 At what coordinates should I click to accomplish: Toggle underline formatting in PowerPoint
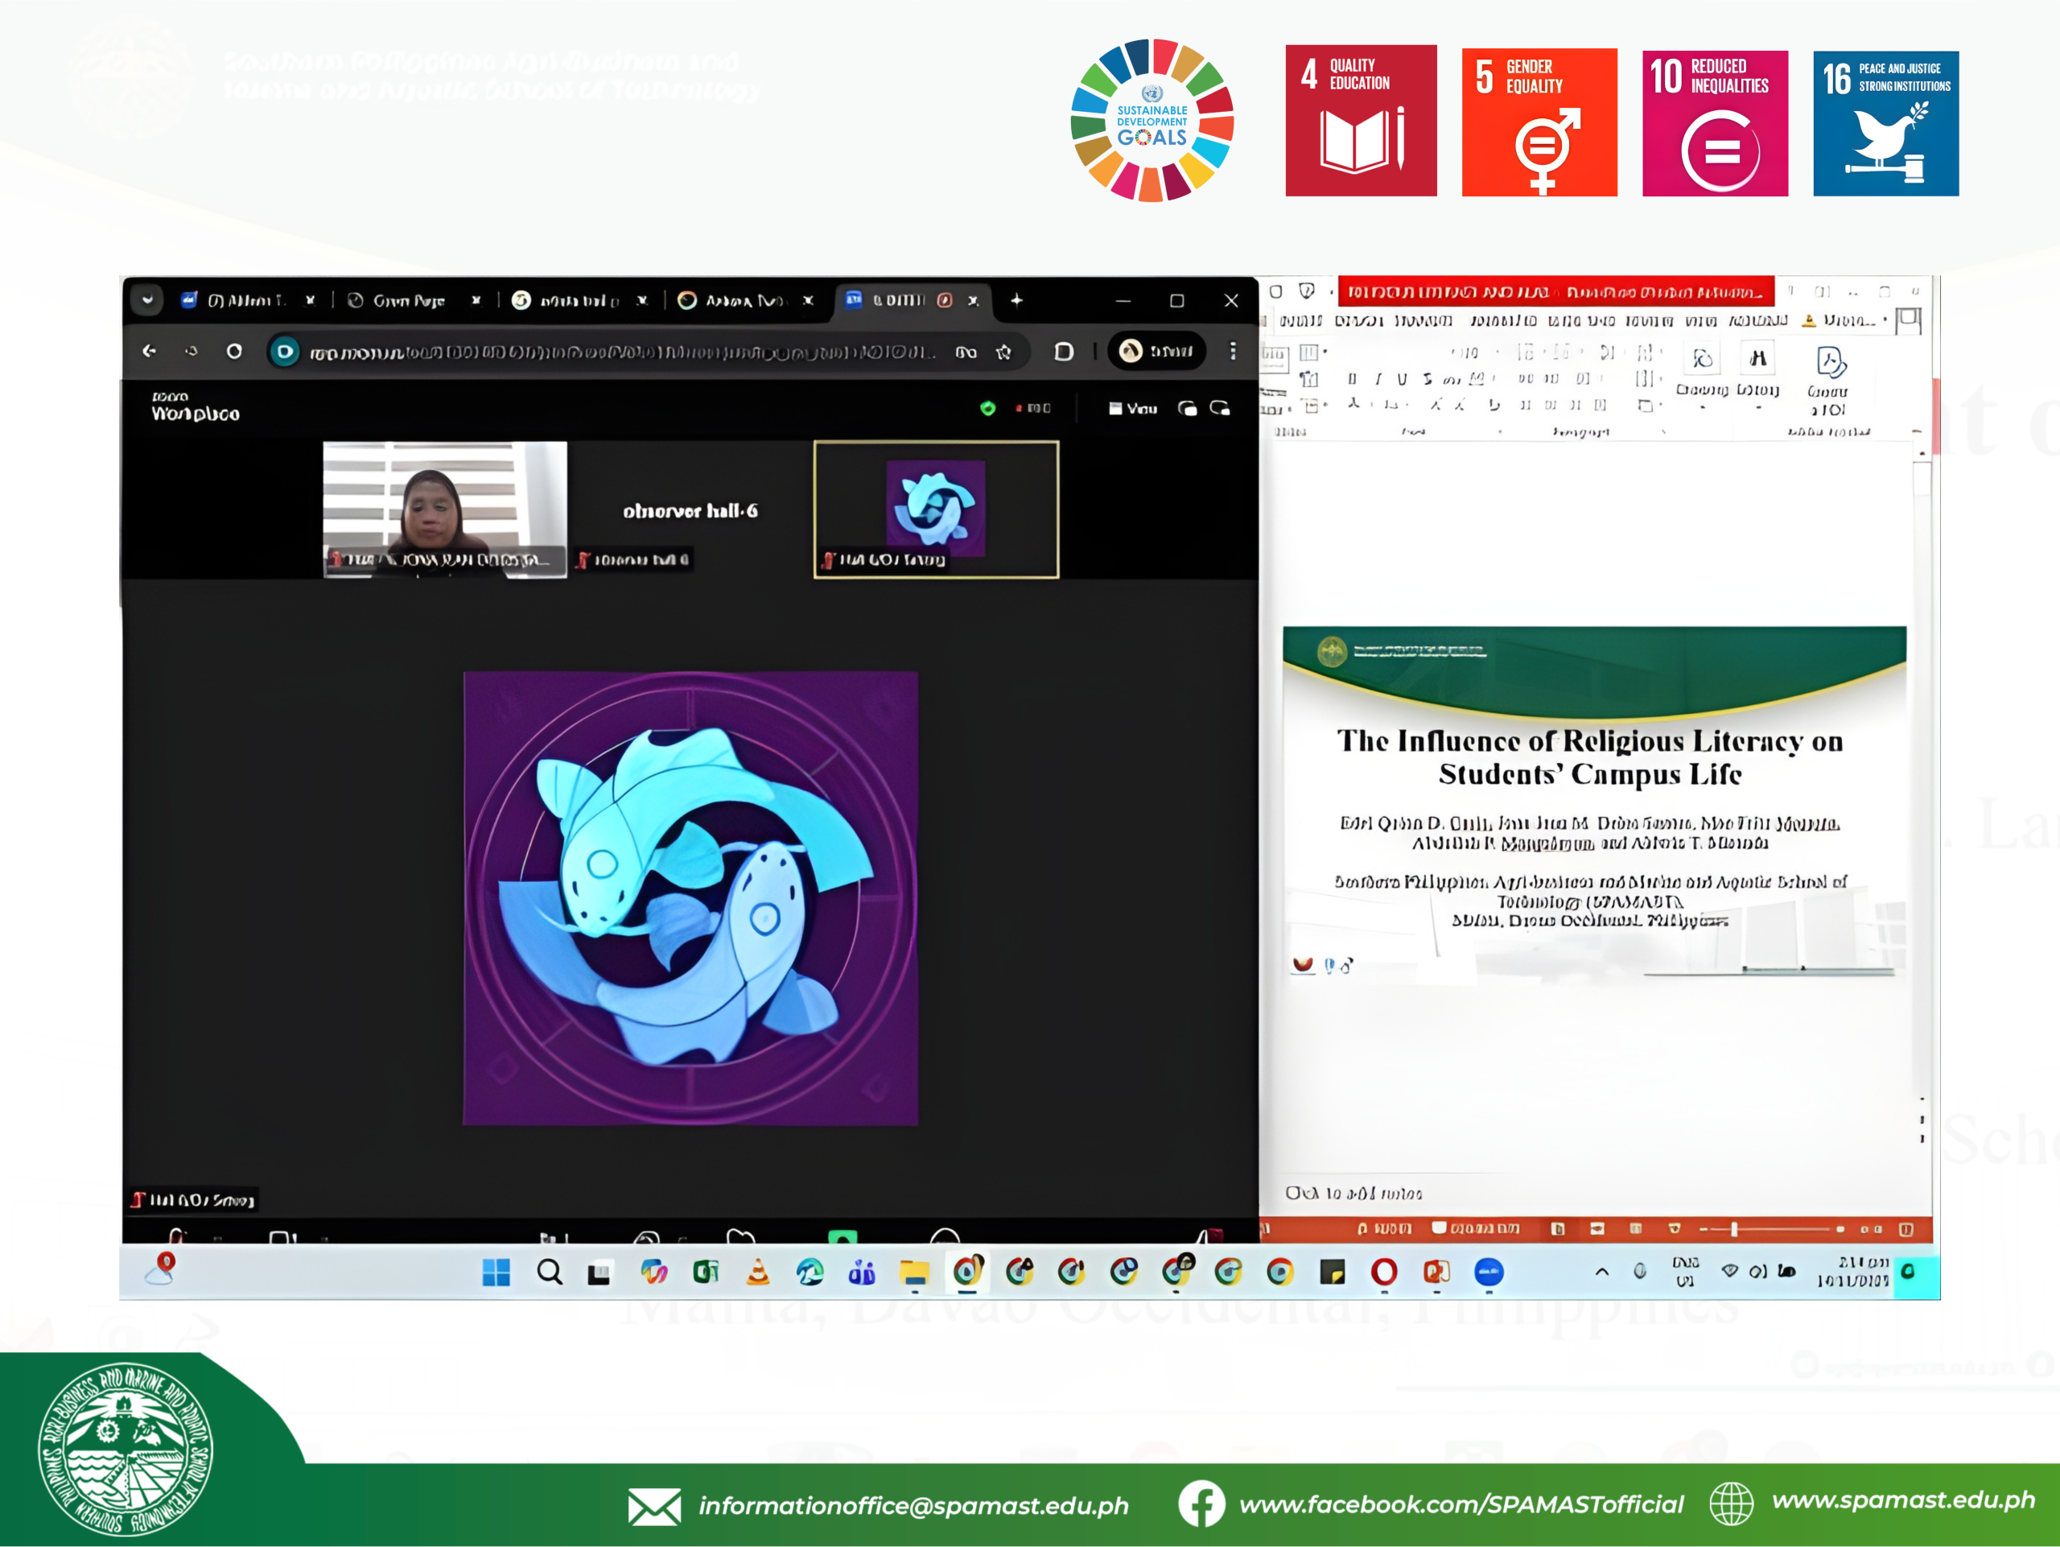coord(1402,379)
